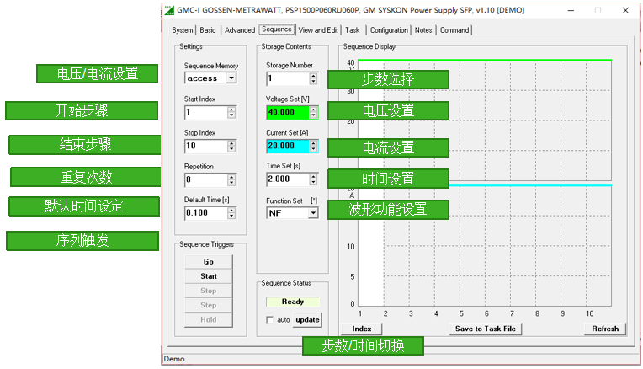The height and width of the screenshot is (369, 643).
Task: Switch to the View and Edit tab
Action: (318, 29)
